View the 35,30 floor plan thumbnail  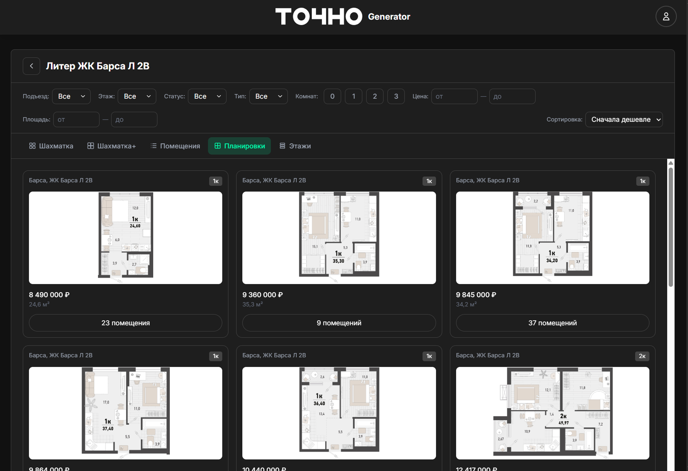pyautogui.click(x=339, y=238)
